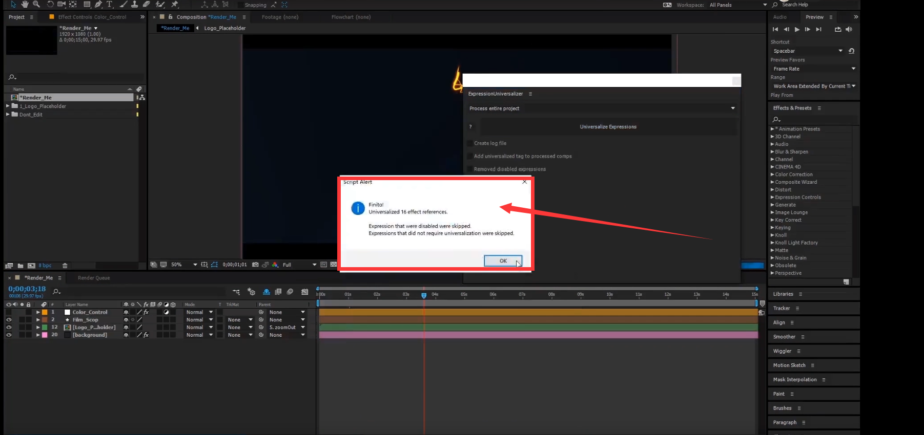Click the Interpret Footage icon in Project panel
Image resolution: width=924 pixels, height=435 pixels.
(9, 266)
